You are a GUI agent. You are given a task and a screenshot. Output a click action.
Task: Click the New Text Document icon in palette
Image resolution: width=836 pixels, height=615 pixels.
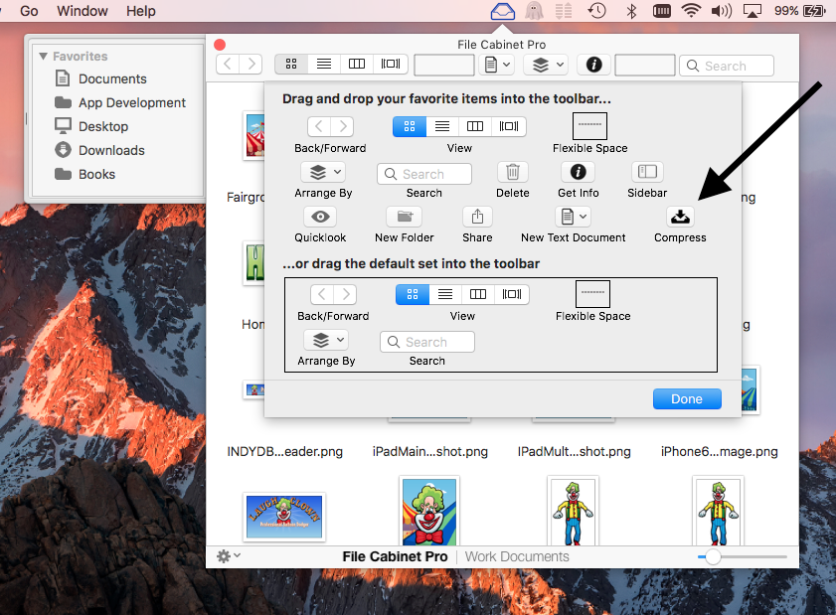574,217
